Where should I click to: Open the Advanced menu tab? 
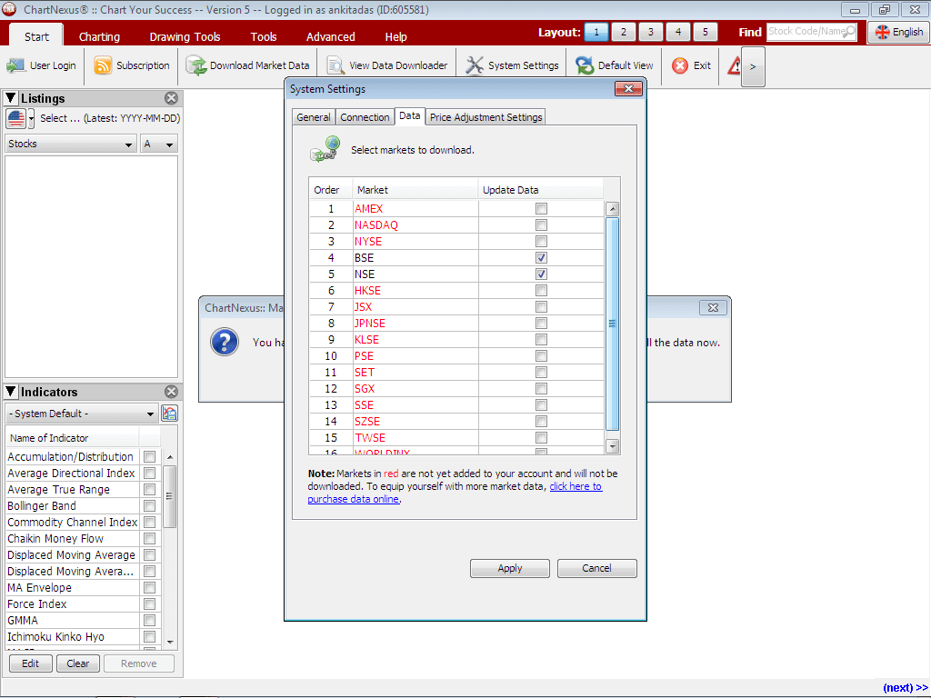[331, 36]
